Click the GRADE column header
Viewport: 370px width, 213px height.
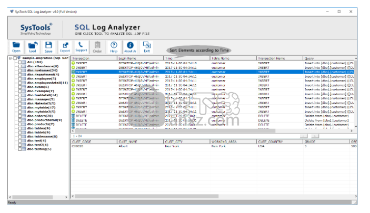(x=326, y=141)
